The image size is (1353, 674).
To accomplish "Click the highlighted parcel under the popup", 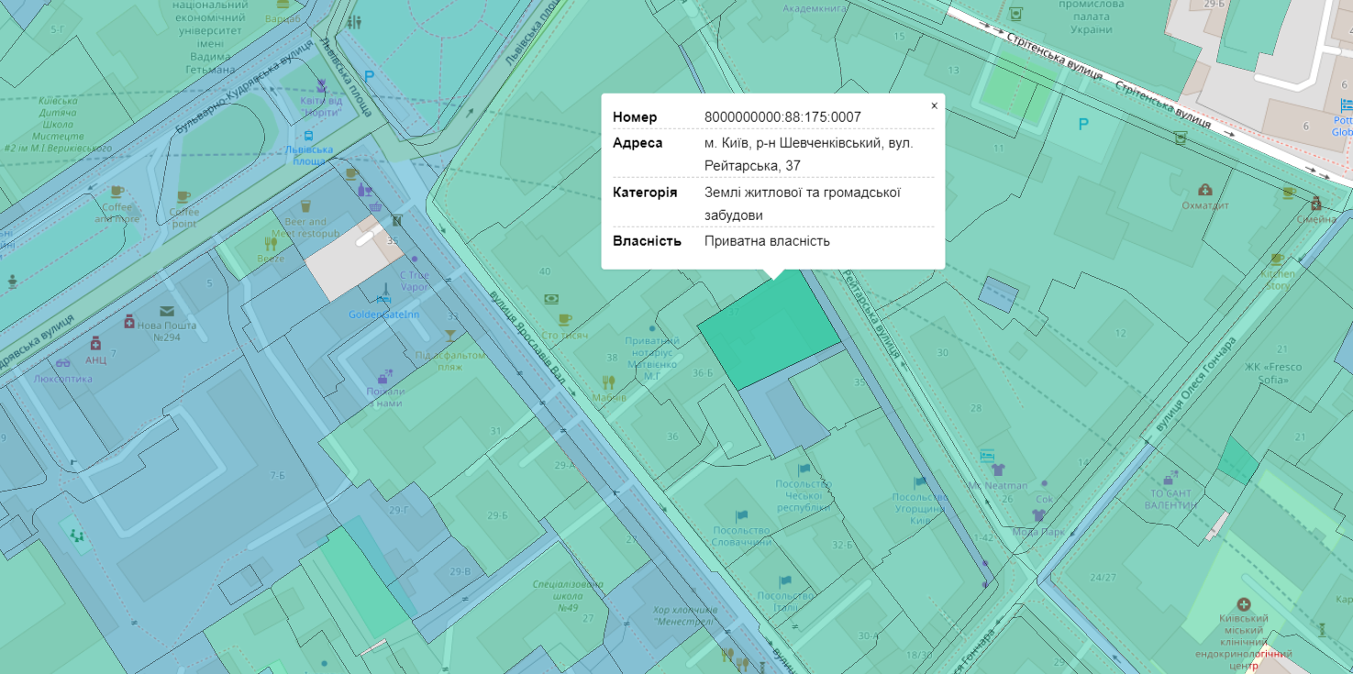I will click(769, 330).
